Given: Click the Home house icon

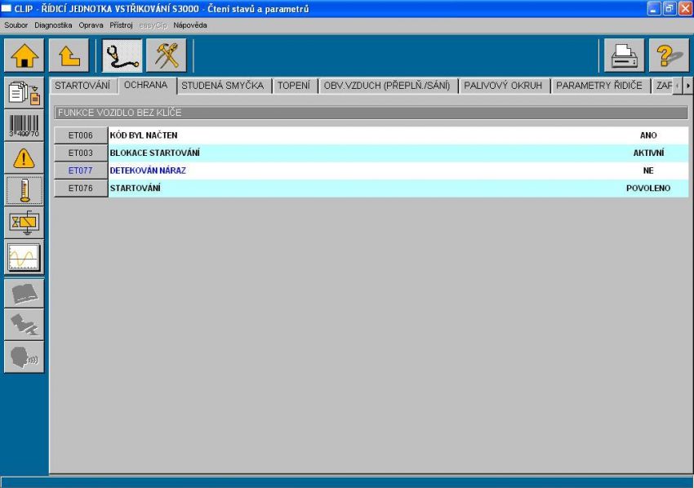Looking at the screenshot, I should 24,56.
